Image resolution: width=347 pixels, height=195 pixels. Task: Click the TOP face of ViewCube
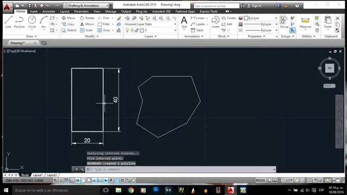[330, 68]
